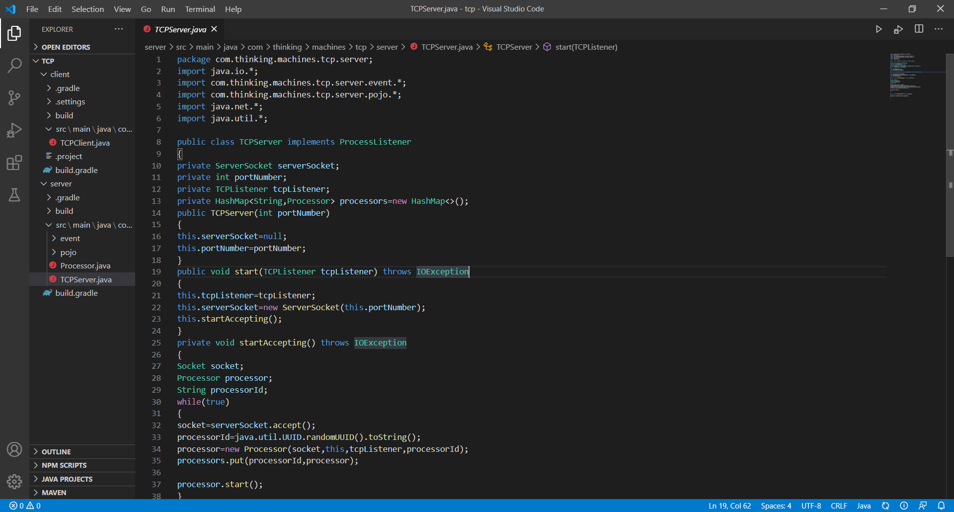Open the Manage gear menu
The height and width of the screenshot is (512, 954).
click(x=14, y=481)
